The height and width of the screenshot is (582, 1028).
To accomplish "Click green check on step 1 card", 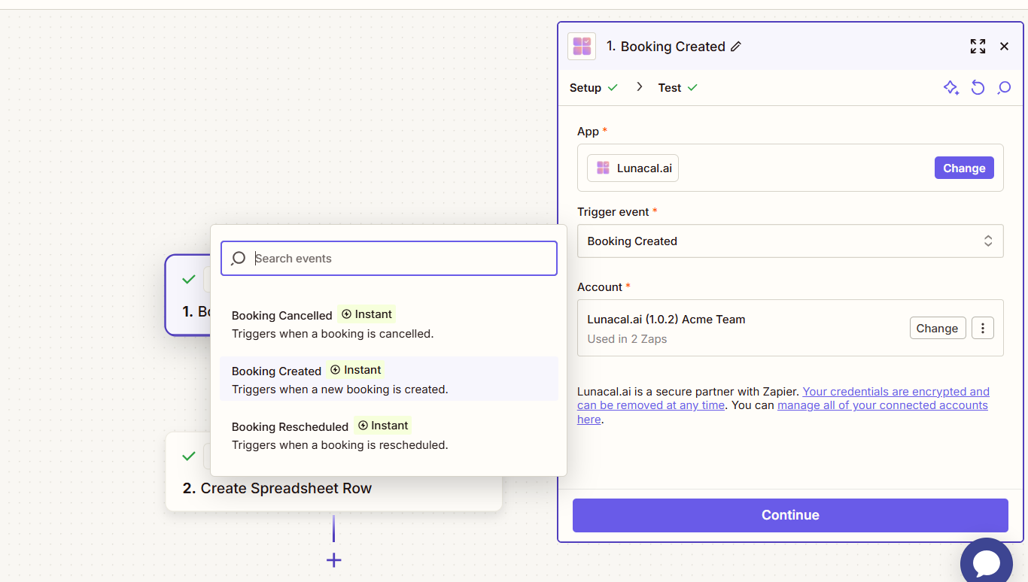I will (189, 280).
